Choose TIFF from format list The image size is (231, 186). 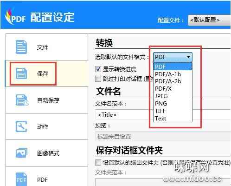point(173,111)
